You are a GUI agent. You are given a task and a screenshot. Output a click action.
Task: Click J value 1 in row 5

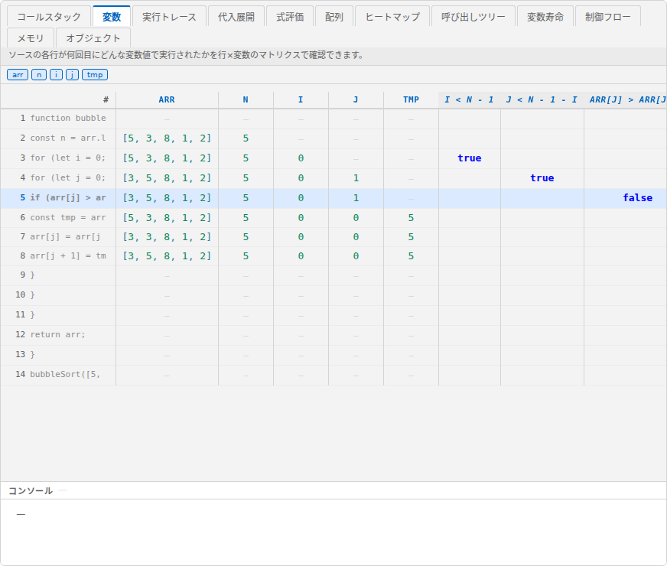point(356,198)
